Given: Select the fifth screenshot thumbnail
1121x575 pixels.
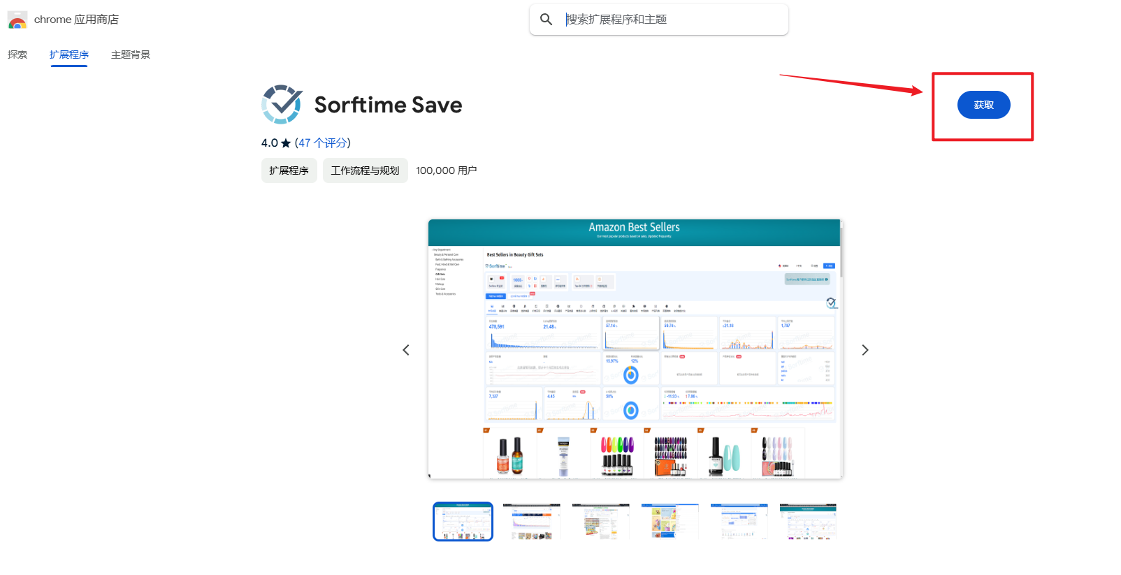Looking at the screenshot, I should pos(739,521).
